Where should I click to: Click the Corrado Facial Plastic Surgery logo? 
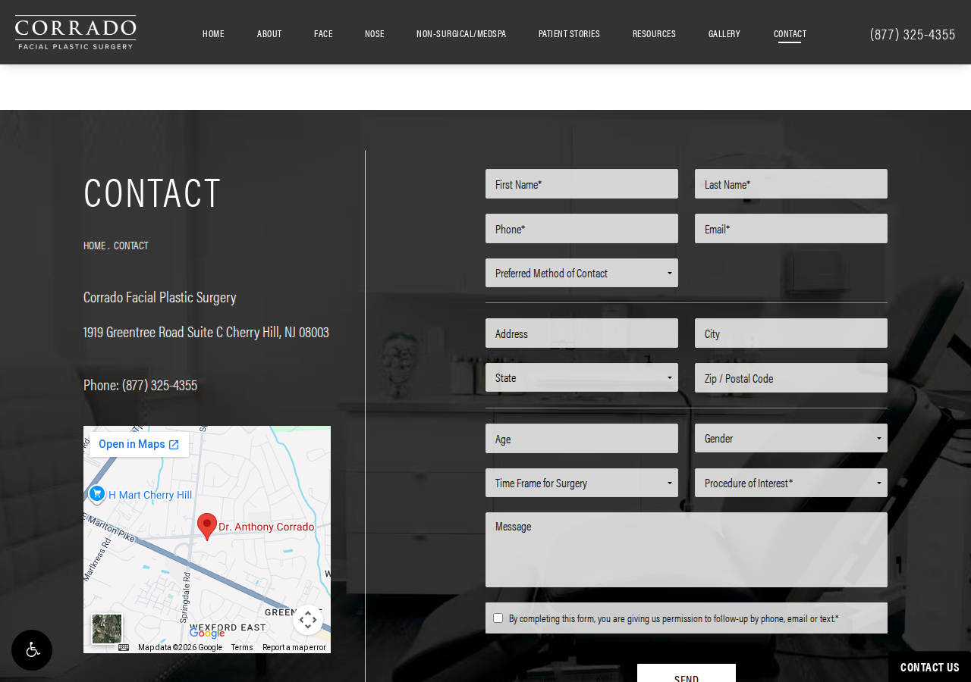[x=76, y=33]
